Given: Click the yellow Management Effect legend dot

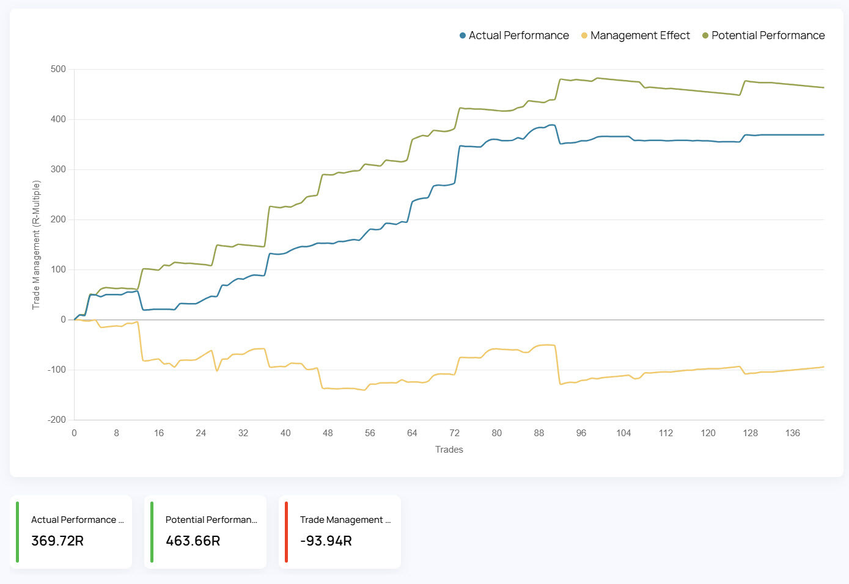Looking at the screenshot, I should pyautogui.click(x=584, y=35).
